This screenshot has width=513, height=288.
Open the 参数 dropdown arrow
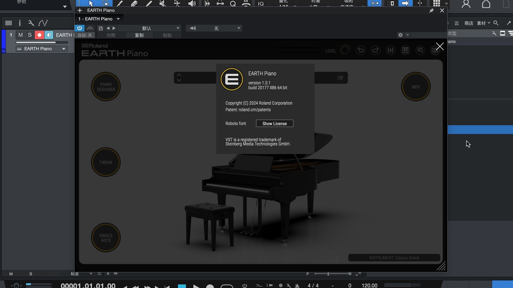[x=65, y=7]
